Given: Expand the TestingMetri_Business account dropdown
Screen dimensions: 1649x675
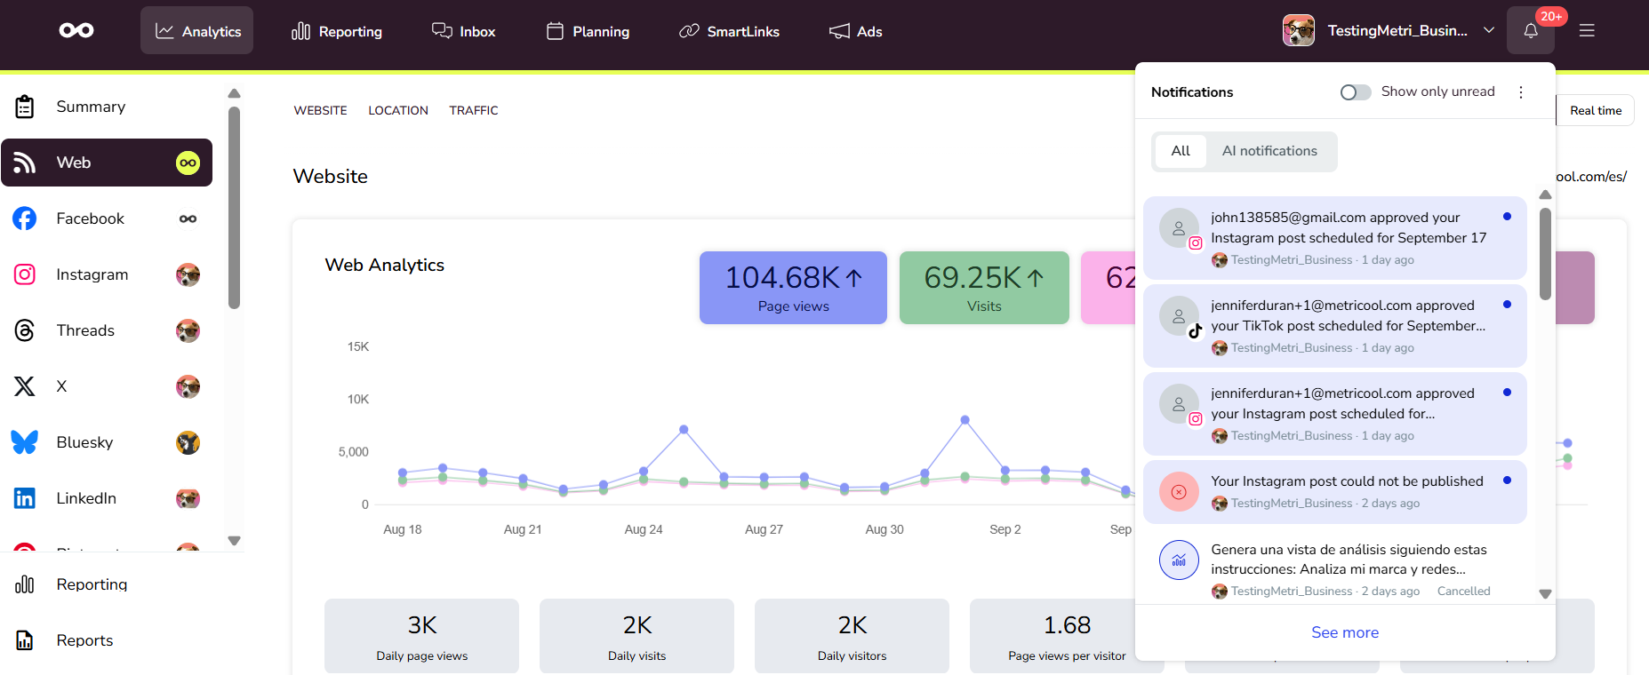Looking at the screenshot, I should coord(1489,30).
